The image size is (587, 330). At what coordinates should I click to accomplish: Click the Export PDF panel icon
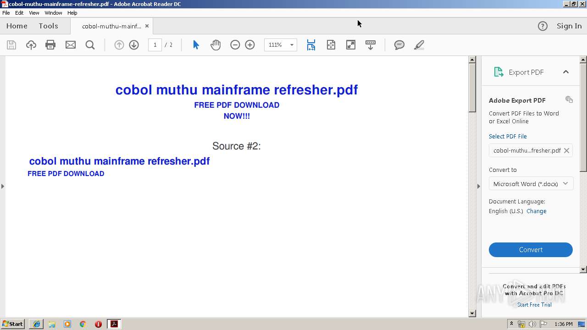point(498,72)
